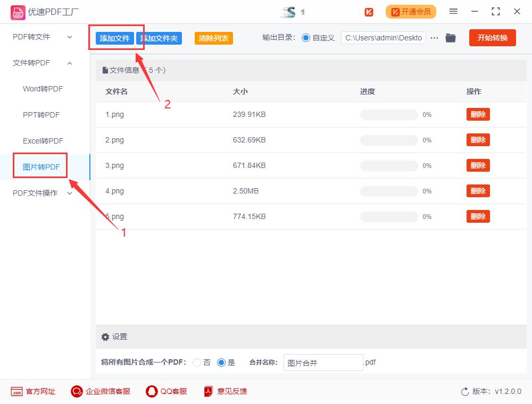This screenshot has width=532, height=404.
Task: Click the 设置 gear icon above merge options
Action: click(x=105, y=336)
